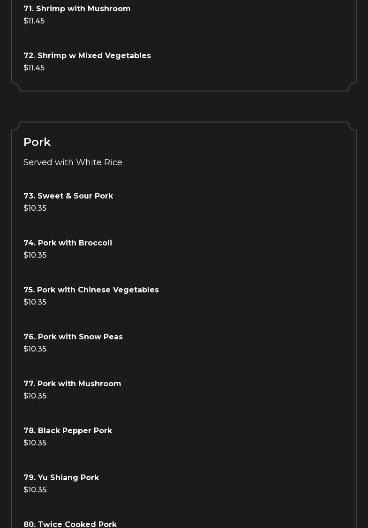The image size is (368, 528).
Task: Click the price under Black Pepper Pork
Action: [35, 443]
